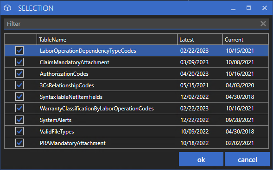Sort by Current column header
Viewport: 273px width, 170px height.
coord(245,39)
